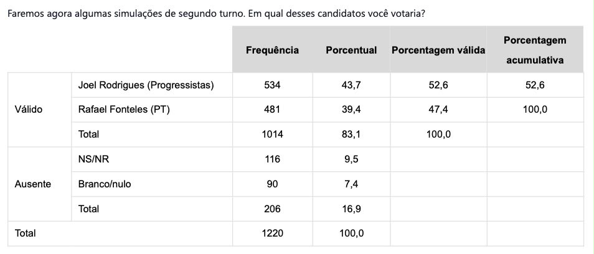This screenshot has width=594, height=254.
Task: Select the grand total 1220 cell
Action: pyautogui.click(x=272, y=233)
